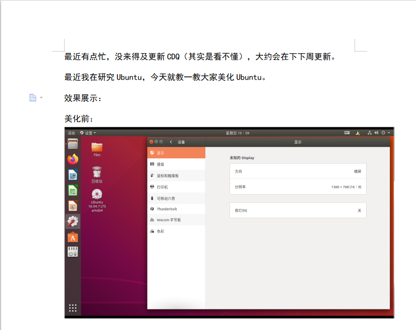The width and height of the screenshot is (416, 330).
Task: Select Wacom 手写板 in the Settings sidebar
Action: tap(176, 220)
